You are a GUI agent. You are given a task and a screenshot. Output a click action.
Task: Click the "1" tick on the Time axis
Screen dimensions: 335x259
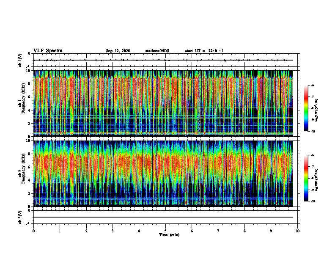point(60,231)
